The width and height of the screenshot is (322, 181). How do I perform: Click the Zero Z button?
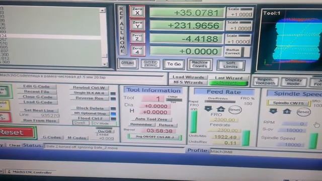[x=137, y=38]
